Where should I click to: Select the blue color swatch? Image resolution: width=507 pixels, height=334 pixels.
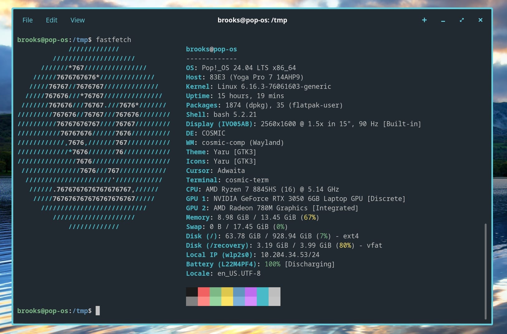pos(239,292)
